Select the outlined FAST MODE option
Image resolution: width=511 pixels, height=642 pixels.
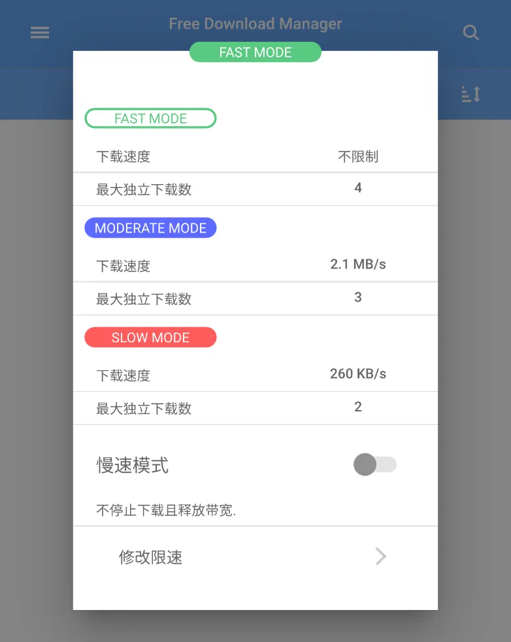(150, 118)
